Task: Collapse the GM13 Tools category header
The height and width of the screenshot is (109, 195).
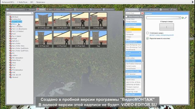Action: (133, 61)
